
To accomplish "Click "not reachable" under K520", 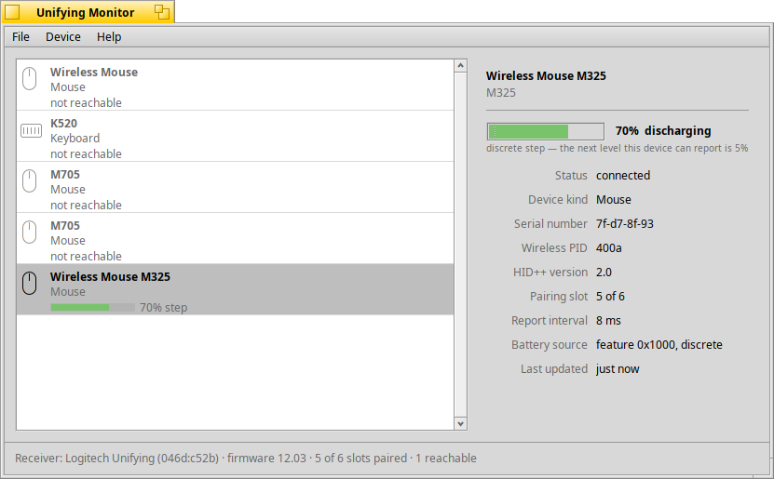I will coord(86,153).
